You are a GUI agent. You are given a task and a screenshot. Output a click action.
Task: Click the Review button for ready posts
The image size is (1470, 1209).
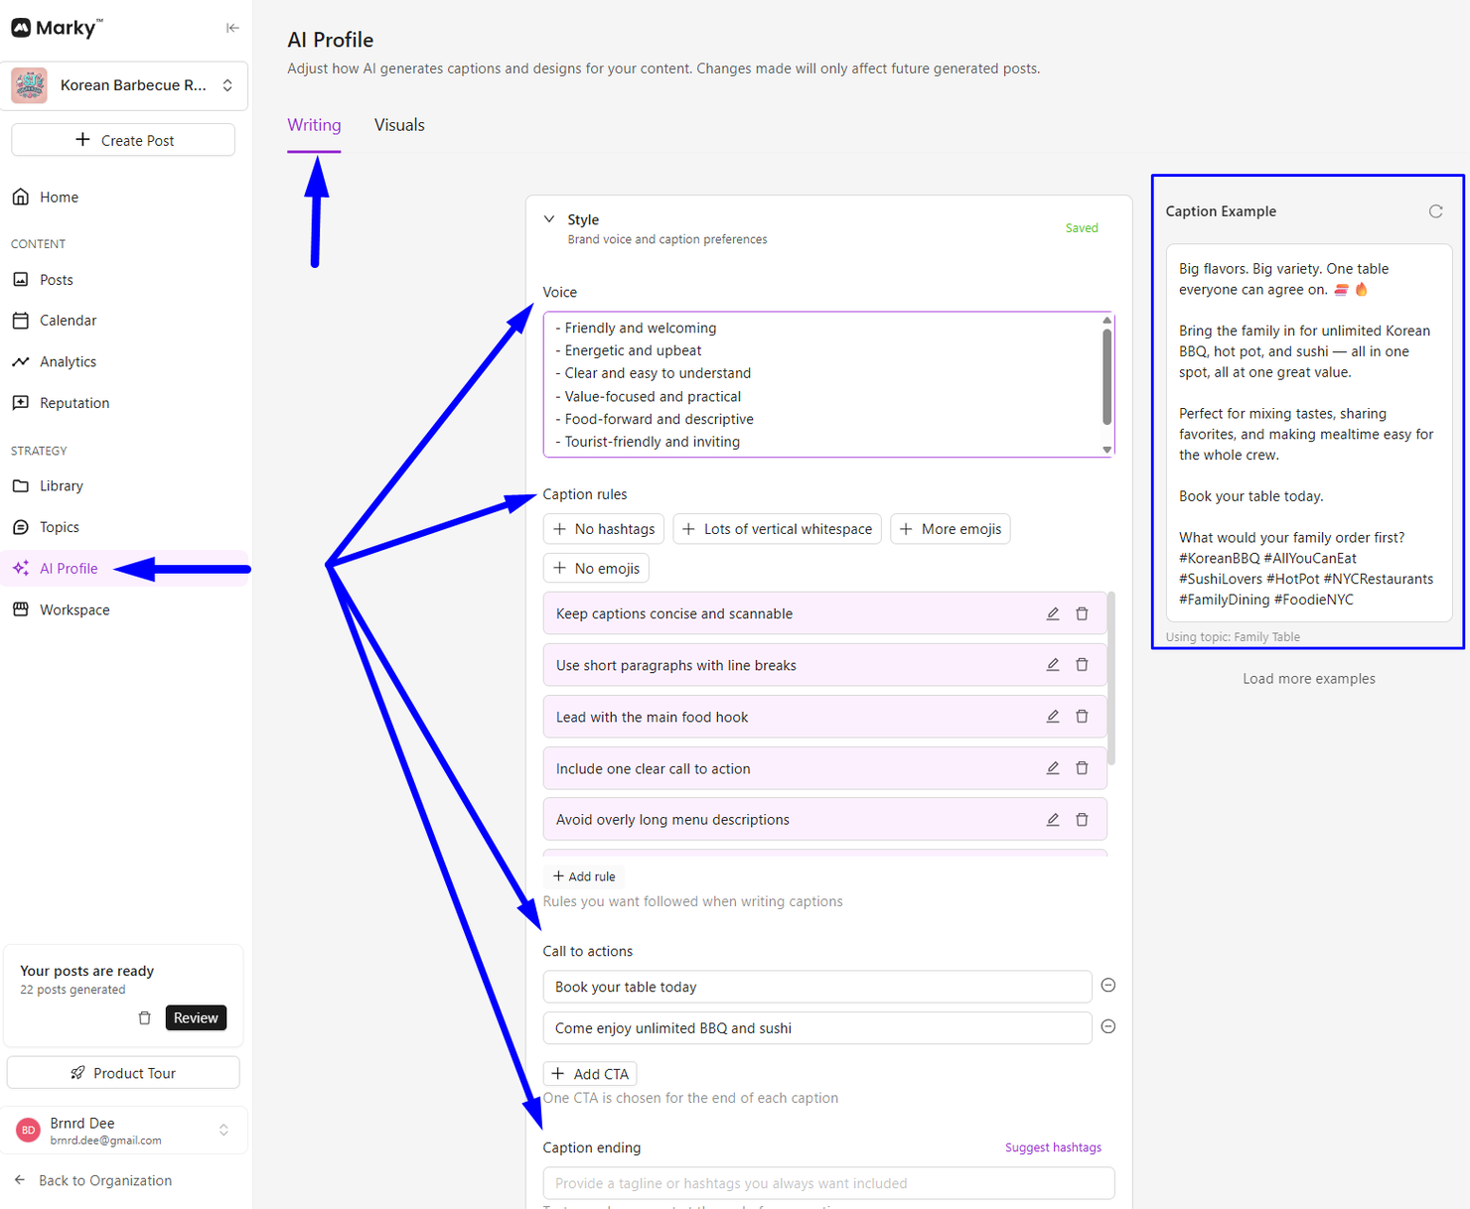[x=196, y=1017]
